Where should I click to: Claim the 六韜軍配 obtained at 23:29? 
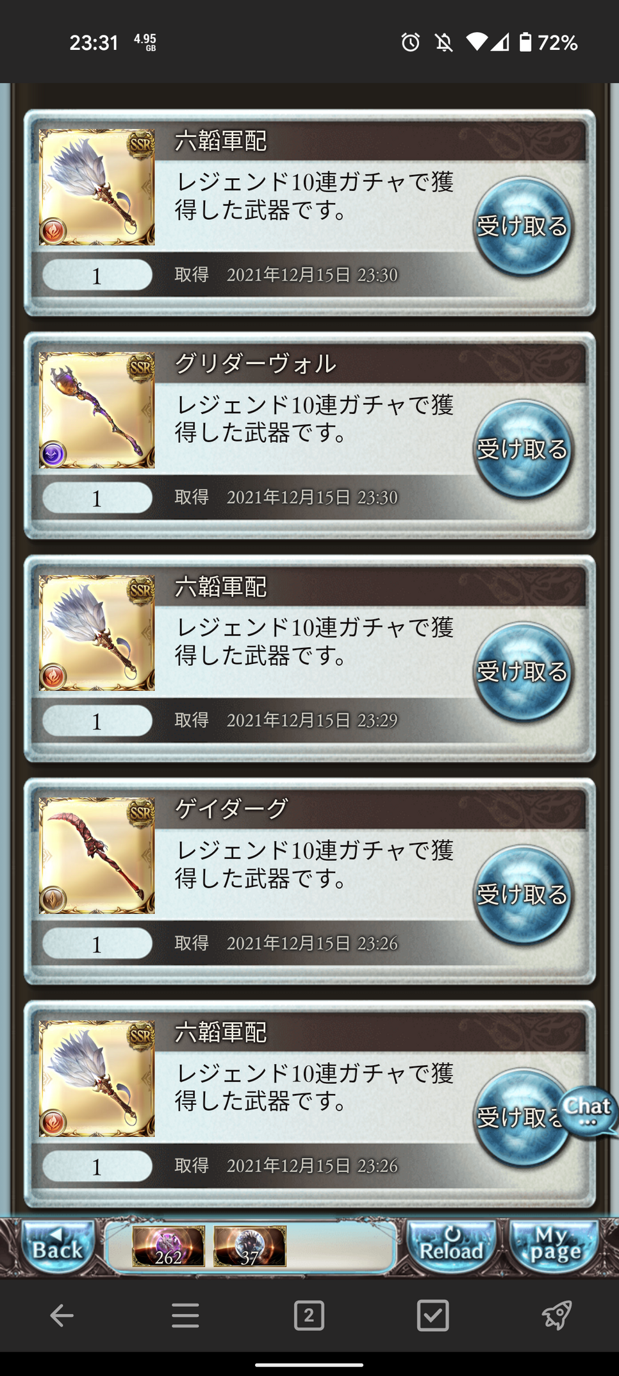pos(523,672)
